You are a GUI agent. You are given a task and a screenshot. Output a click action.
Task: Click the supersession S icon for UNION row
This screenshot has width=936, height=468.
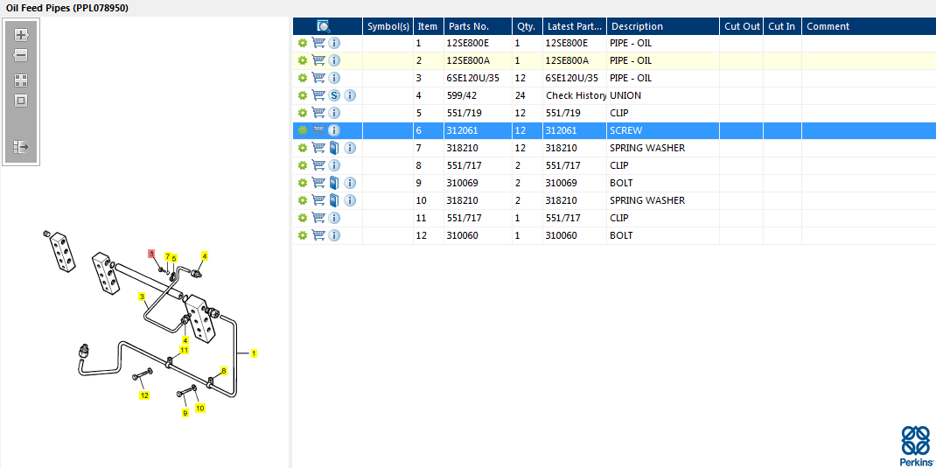[x=335, y=95]
